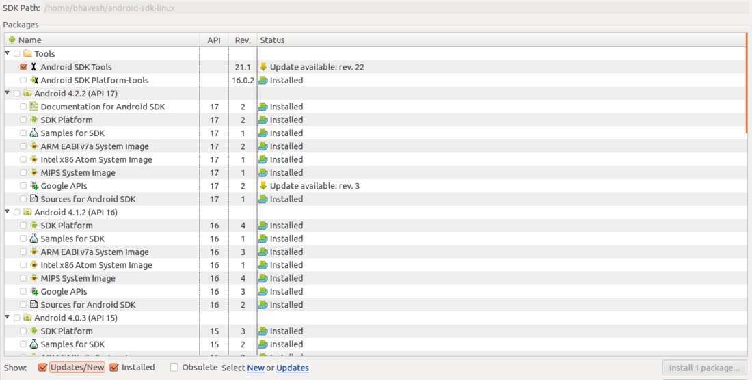Collapse the Android 4.0.3 (API 15) group
This screenshot has height=380, width=752.
click(x=8, y=317)
